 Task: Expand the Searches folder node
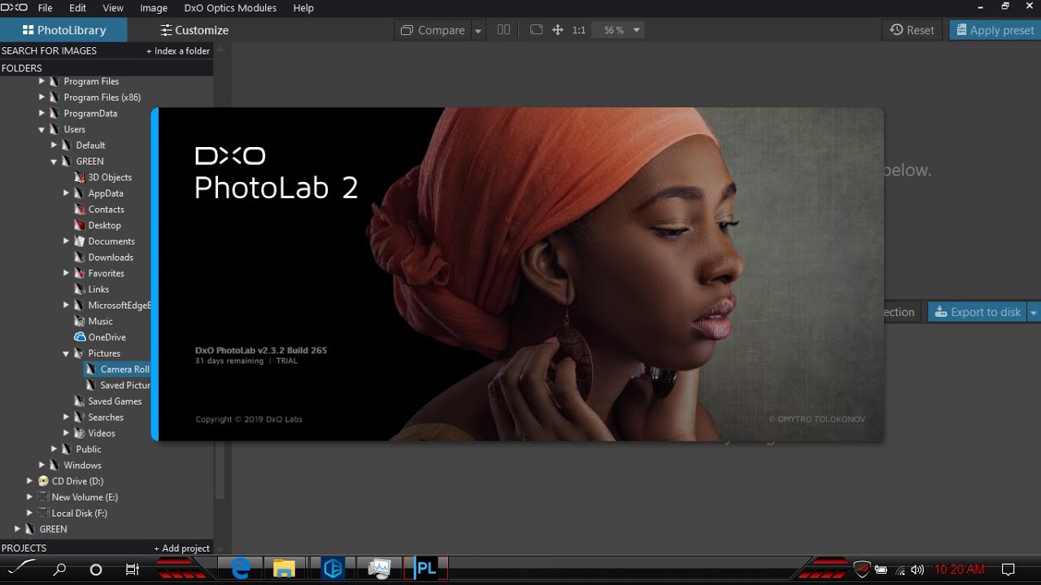(66, 417)
